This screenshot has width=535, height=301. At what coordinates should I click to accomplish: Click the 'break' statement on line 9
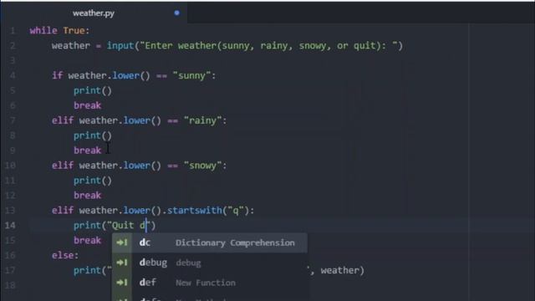click(x=87, y=150)
